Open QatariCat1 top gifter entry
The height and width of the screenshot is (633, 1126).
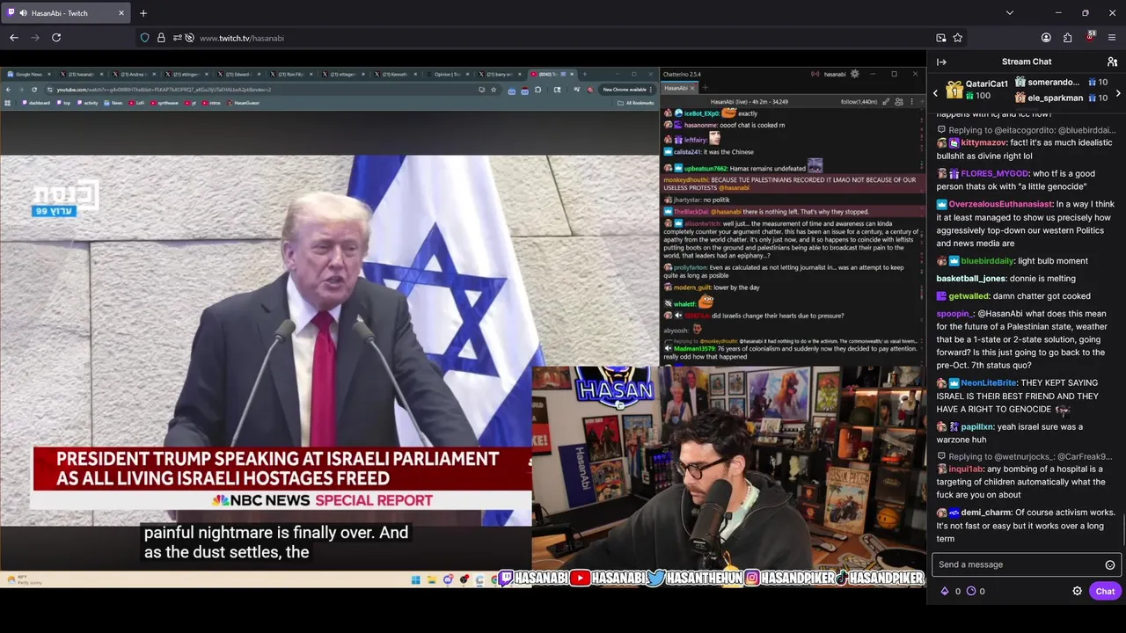[x=977, y=90]
